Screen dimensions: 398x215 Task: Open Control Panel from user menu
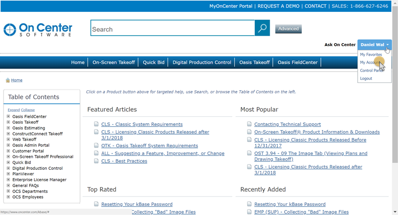372,71
